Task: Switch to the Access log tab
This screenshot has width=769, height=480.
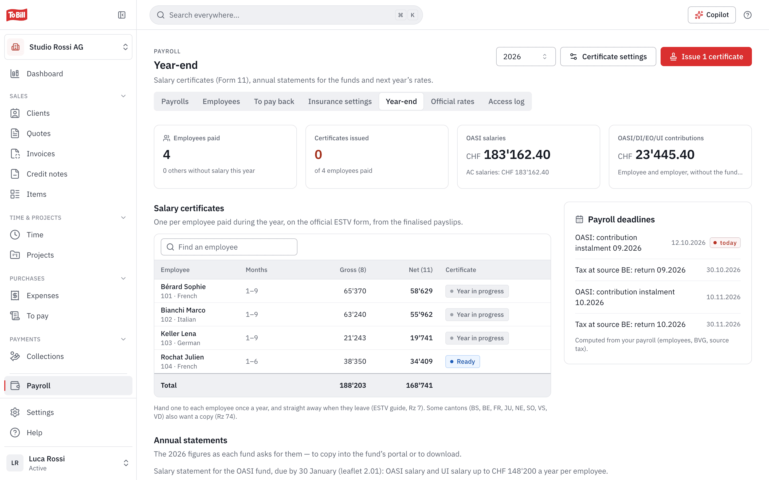Action: pyautogui.click(x=506, y=101)
